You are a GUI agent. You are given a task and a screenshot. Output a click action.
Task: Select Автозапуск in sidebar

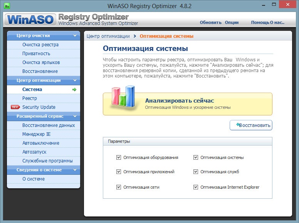coord(44,152)
